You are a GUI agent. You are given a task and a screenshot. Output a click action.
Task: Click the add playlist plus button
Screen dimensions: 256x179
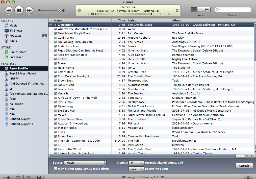pos(8,177)
